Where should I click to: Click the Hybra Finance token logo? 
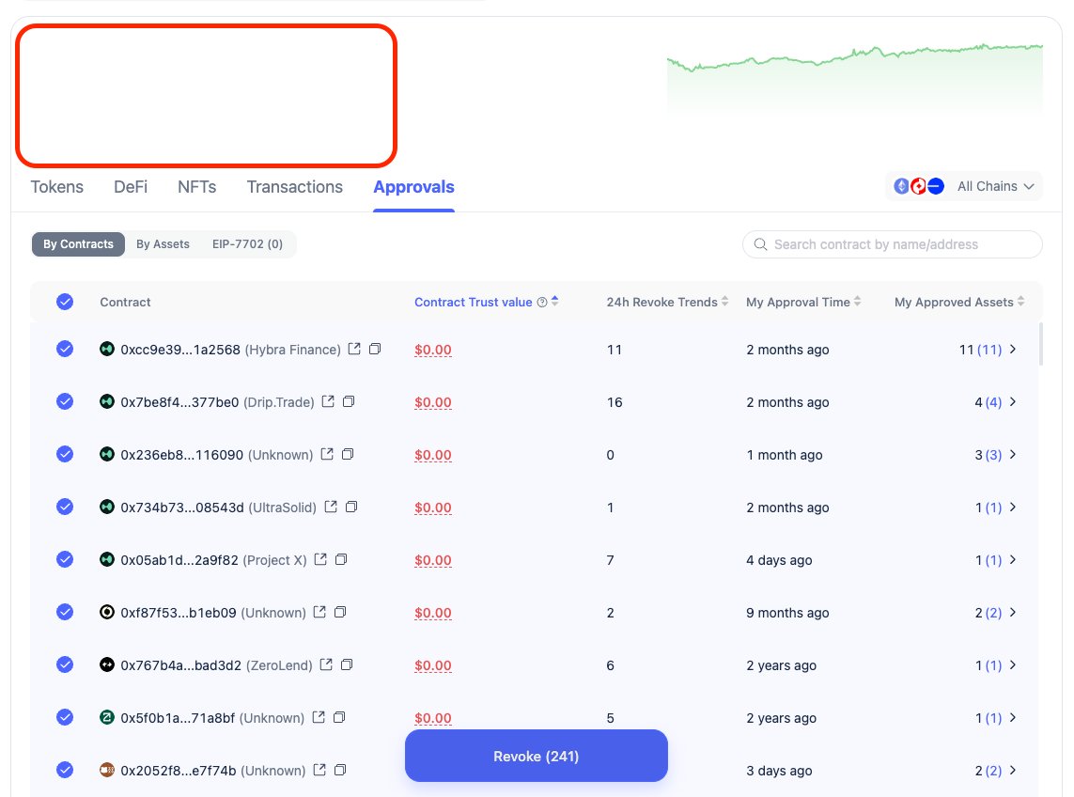(107, 349)
